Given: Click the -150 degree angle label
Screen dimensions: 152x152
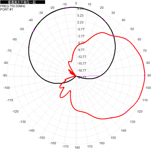Looking at the screenshot, I should (x=41, y=138).
